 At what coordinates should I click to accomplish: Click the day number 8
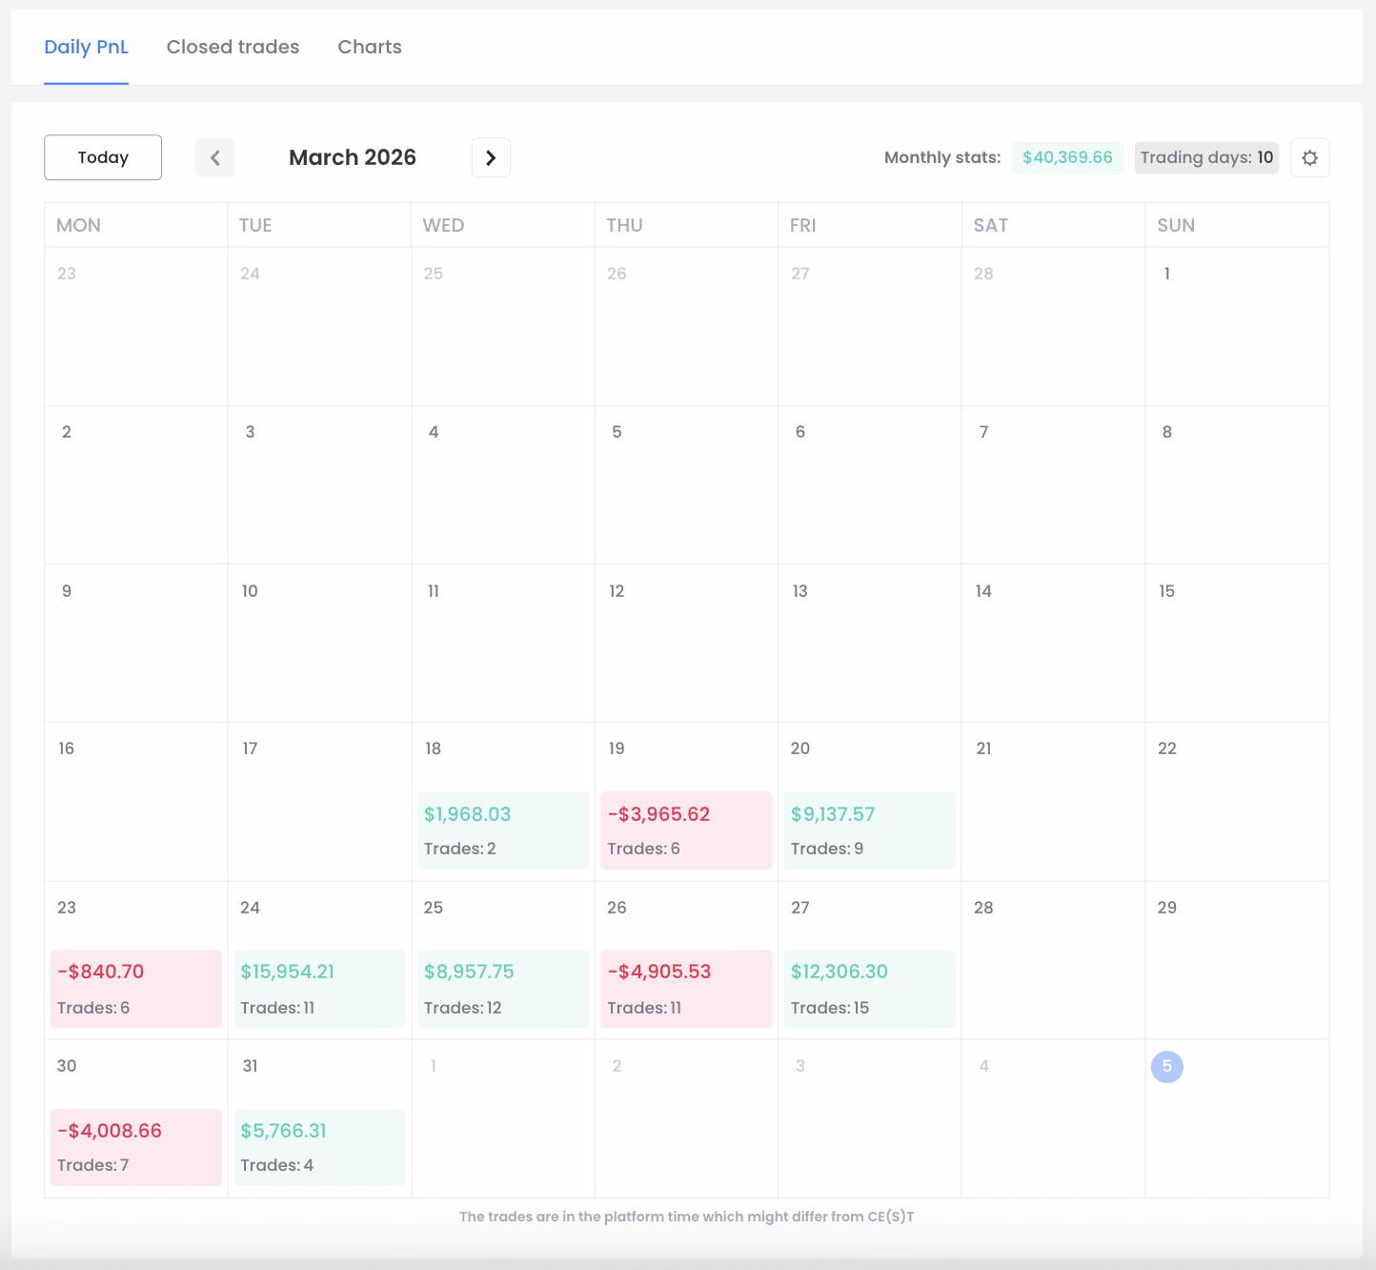tap(1166, 432)
